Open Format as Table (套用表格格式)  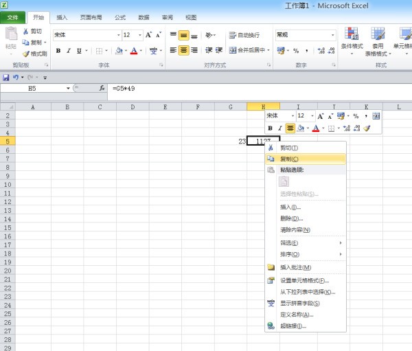[x=378, y=42]
